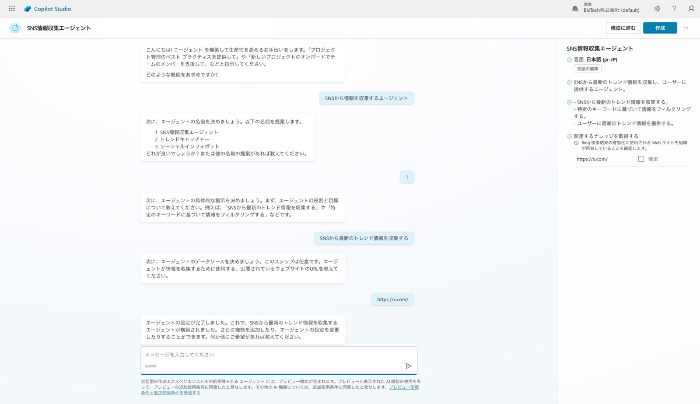Click the Copilot Studio title text
Image resolution: width=700 pixels, height=404 pixels.
pos(52,9)
